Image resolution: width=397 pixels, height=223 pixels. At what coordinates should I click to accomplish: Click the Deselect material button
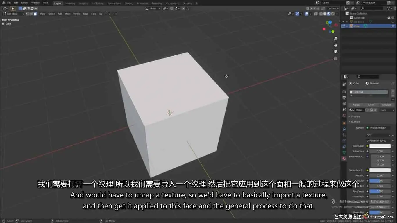coord(387,105)
